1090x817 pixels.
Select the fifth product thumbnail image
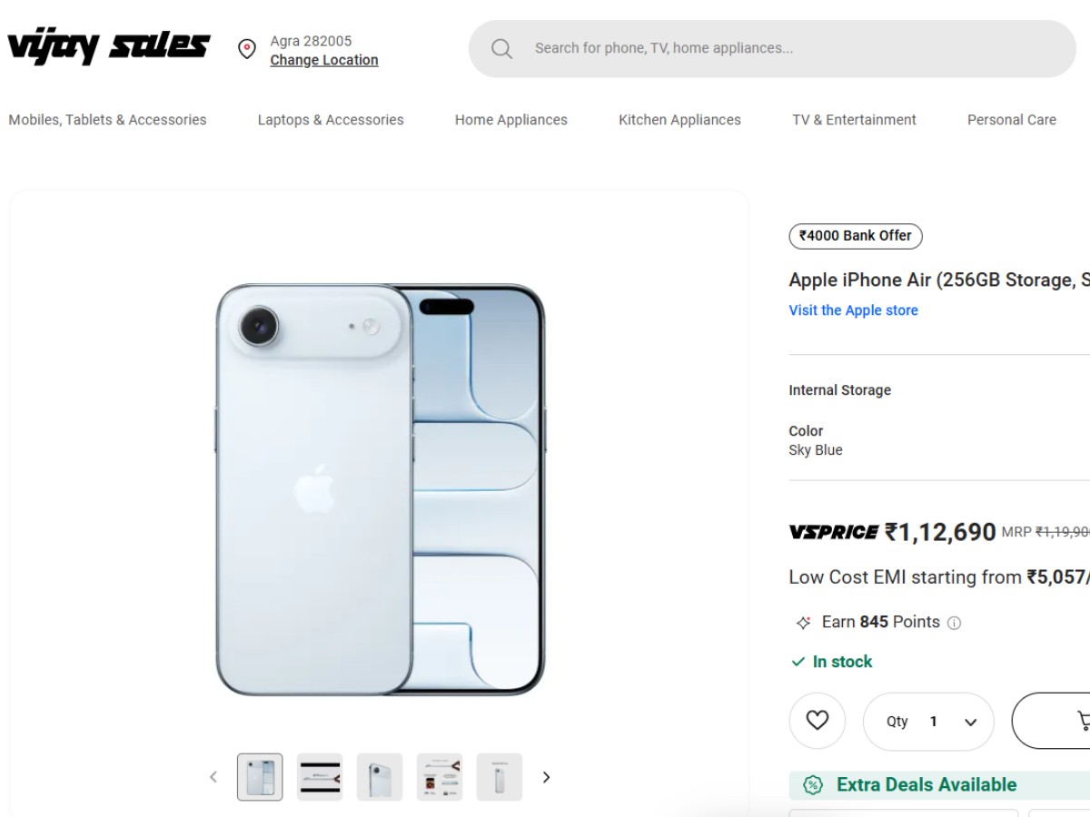tap(500, 777)
